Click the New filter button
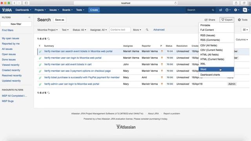251x141 pixels. (16, 24)
